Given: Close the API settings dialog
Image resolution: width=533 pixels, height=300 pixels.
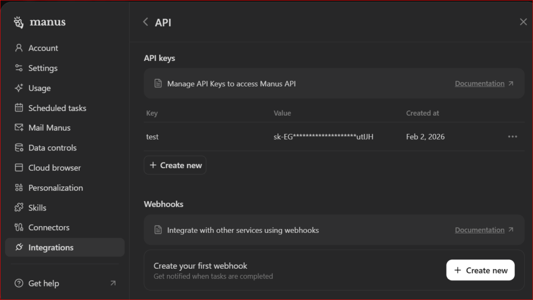Looking at the screenshot, I should (523, 22).
